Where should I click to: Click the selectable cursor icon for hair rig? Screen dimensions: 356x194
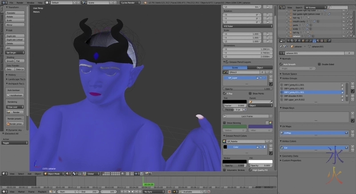[x=348, y=17]
